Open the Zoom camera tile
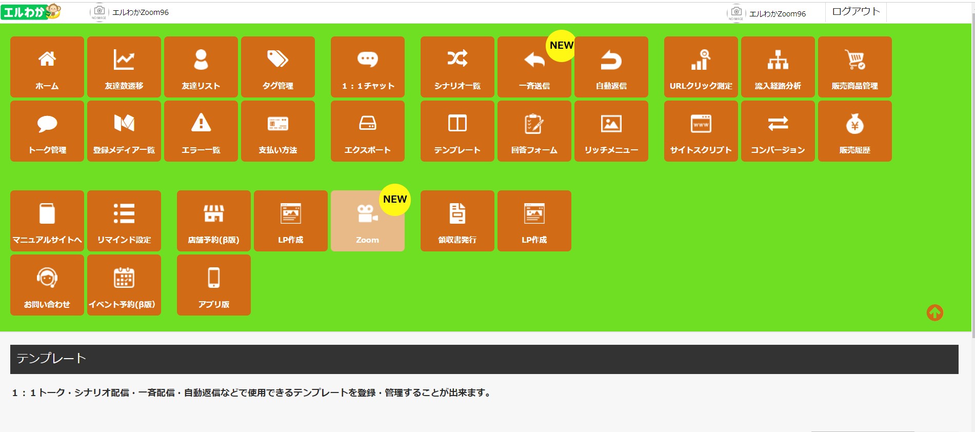The height and width of the screenshot is (432, 975). (368, 221)
